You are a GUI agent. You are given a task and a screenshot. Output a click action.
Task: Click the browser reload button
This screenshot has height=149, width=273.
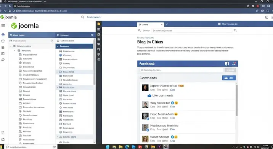pos(10,6)
